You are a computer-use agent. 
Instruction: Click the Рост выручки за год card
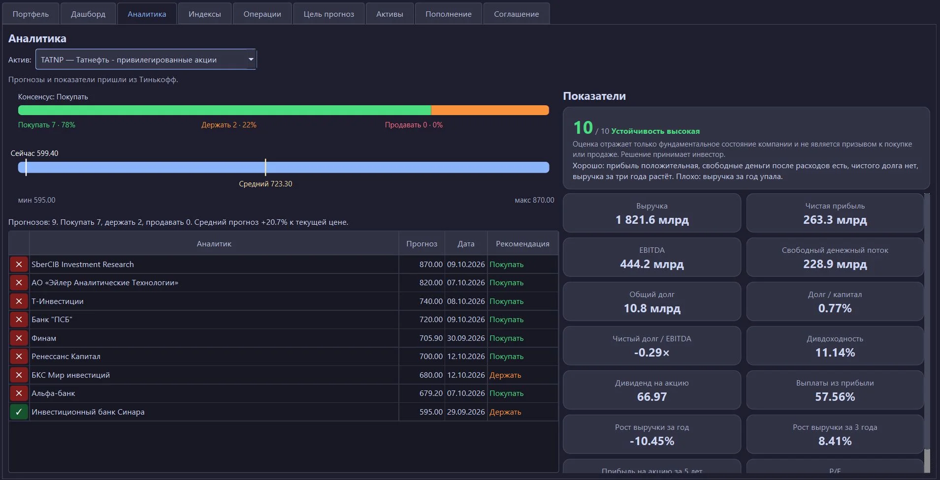(x=652, y=434)
